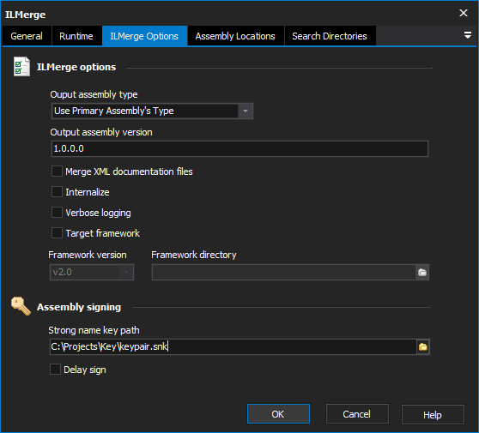
Task: Click the 'Output assembly version' label
Action: pyautogui.click(x=101, y=132)
